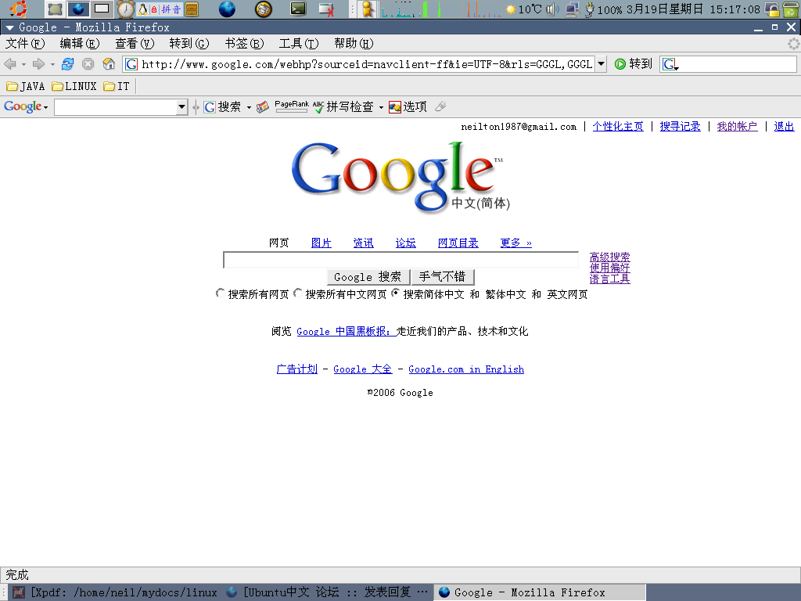Click the Firefox search bar input

(x=737, y=64)
